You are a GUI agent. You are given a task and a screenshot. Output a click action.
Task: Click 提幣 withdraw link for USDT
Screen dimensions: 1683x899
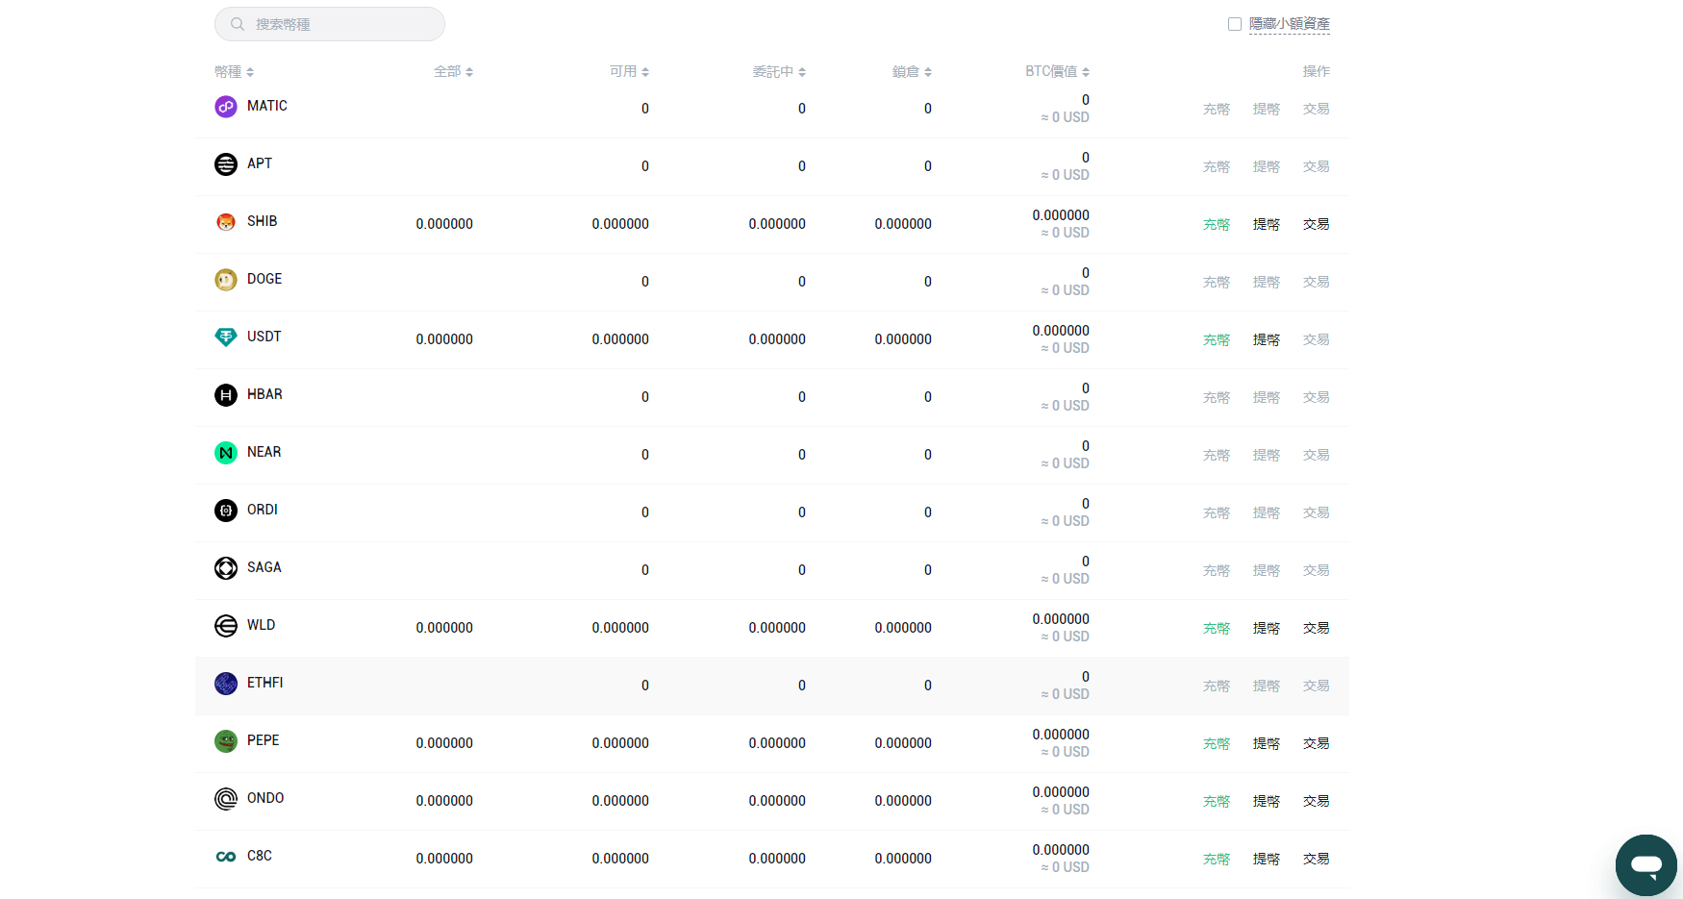[1266, 339]
